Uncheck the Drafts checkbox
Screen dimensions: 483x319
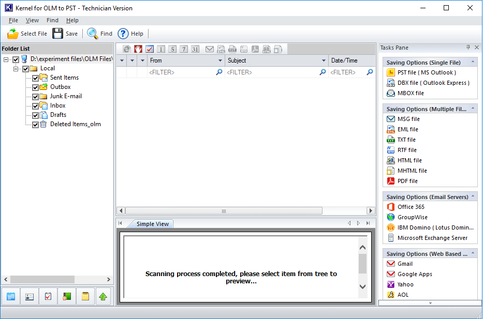[x=35, y=115]
